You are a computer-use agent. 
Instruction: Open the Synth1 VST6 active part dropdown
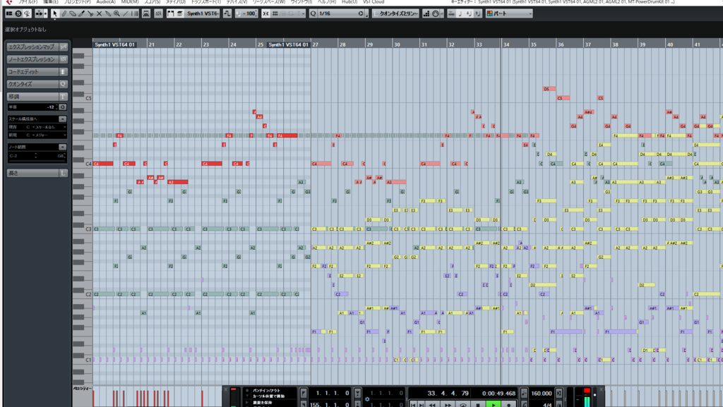[203, 14]
